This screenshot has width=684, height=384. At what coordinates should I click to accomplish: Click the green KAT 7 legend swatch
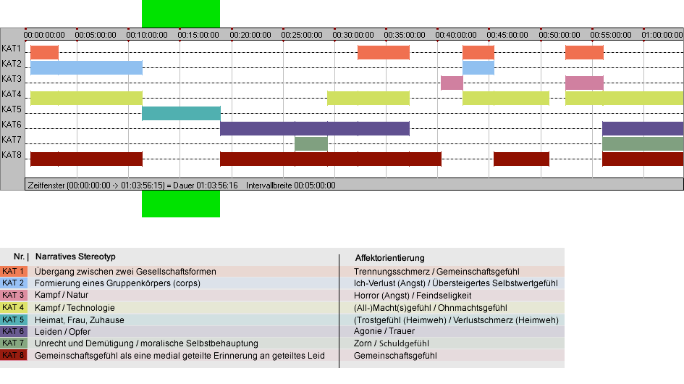[x=14, y=343]
